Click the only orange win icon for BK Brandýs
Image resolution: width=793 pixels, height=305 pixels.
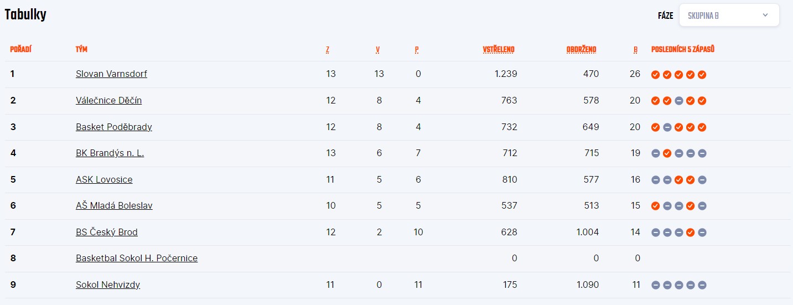click(667, 153)
